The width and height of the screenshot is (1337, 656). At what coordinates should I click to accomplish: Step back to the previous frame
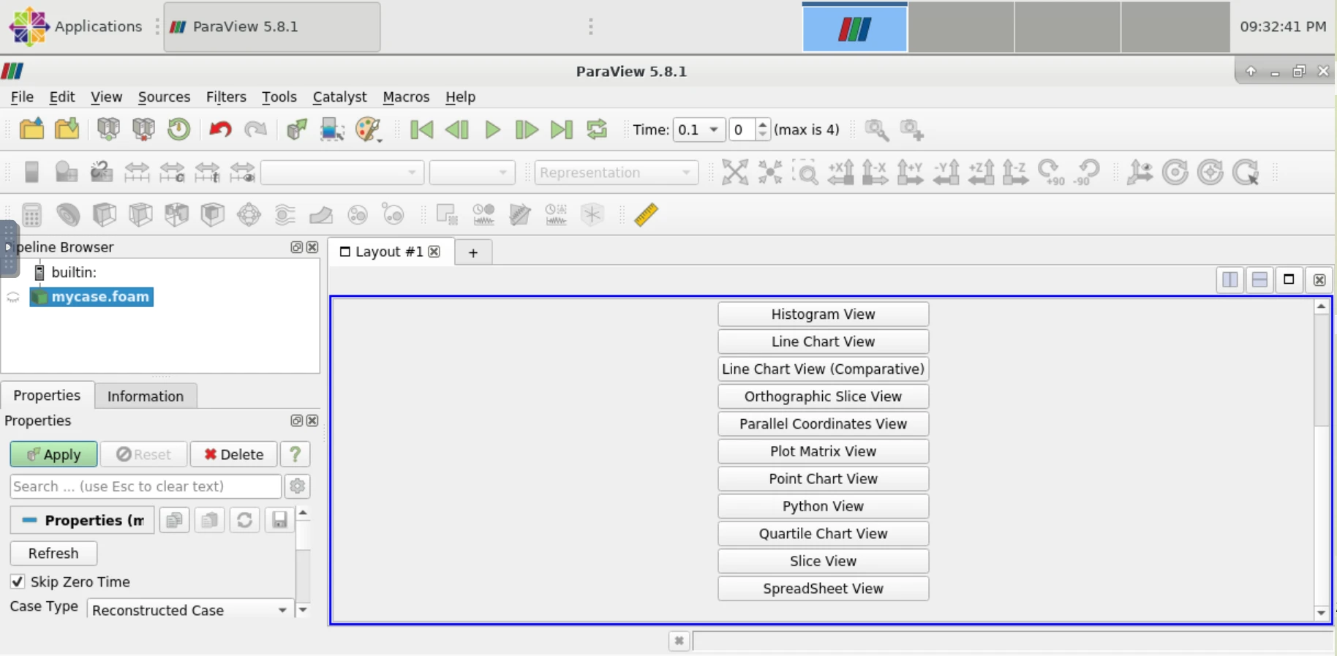[x=456, y=129]
